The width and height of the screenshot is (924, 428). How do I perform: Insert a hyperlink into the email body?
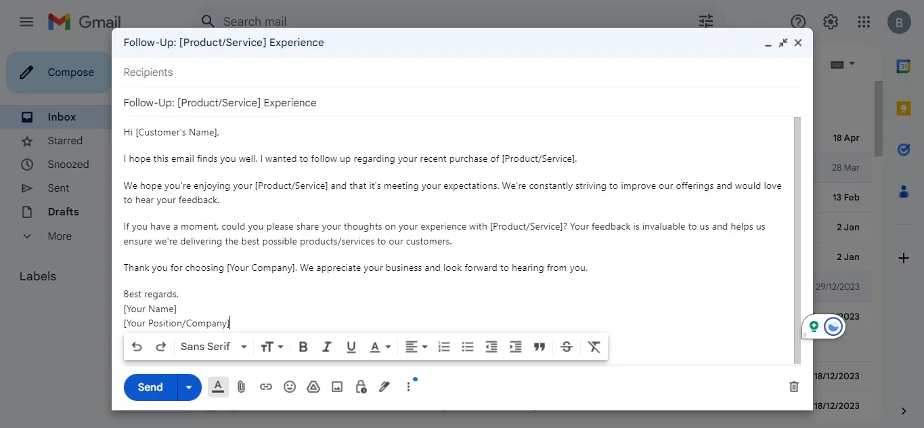[x=265, y=387]
